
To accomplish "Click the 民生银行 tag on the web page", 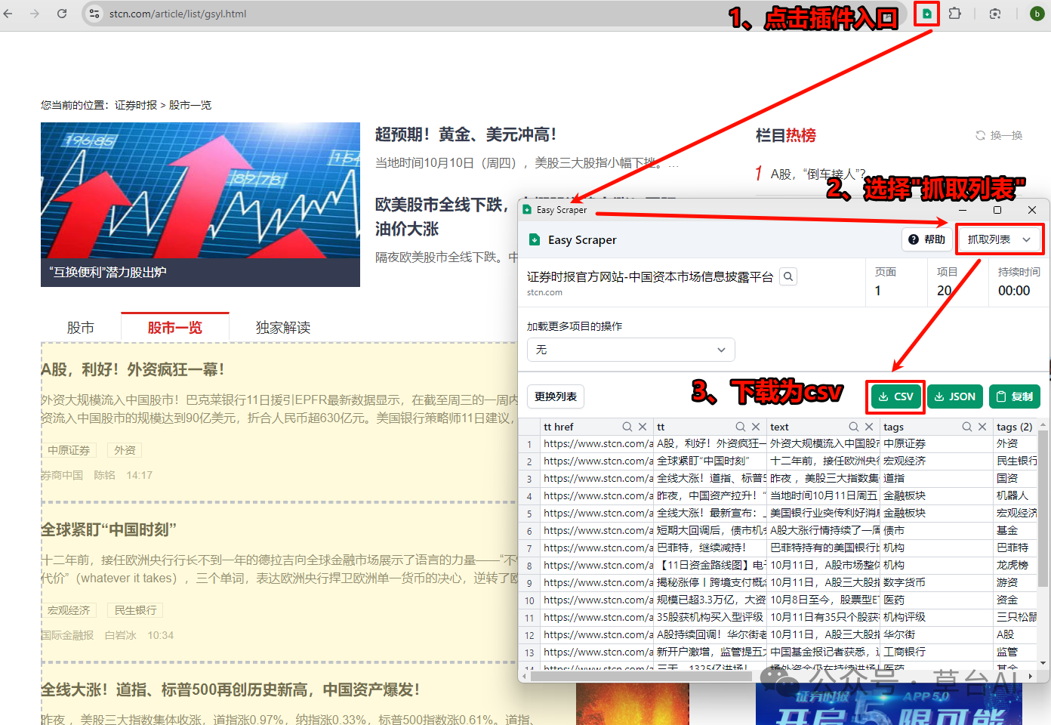I will (135, 610).
